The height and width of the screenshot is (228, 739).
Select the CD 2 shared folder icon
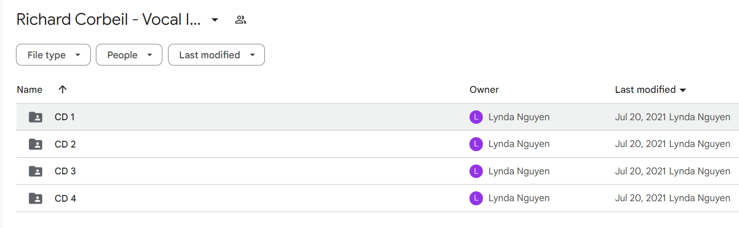click(36, 144)
